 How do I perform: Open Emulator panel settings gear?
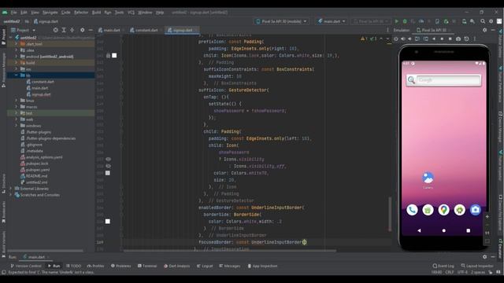click(485, 30)
